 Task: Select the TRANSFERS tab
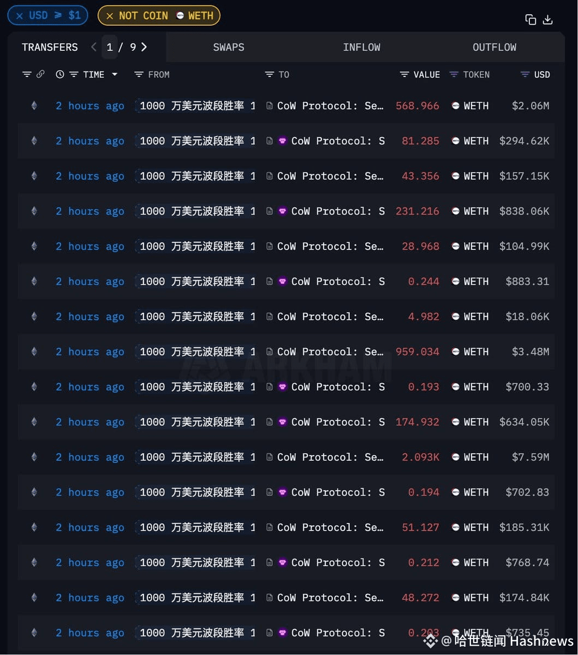click(50, 47)
